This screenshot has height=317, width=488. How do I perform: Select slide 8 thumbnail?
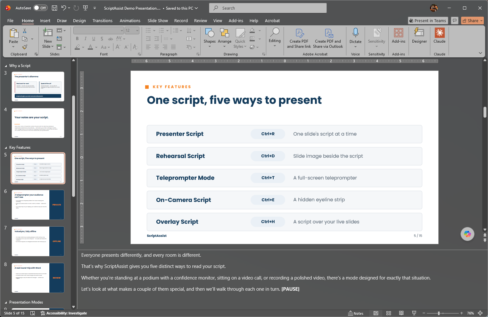pos(38,278)
